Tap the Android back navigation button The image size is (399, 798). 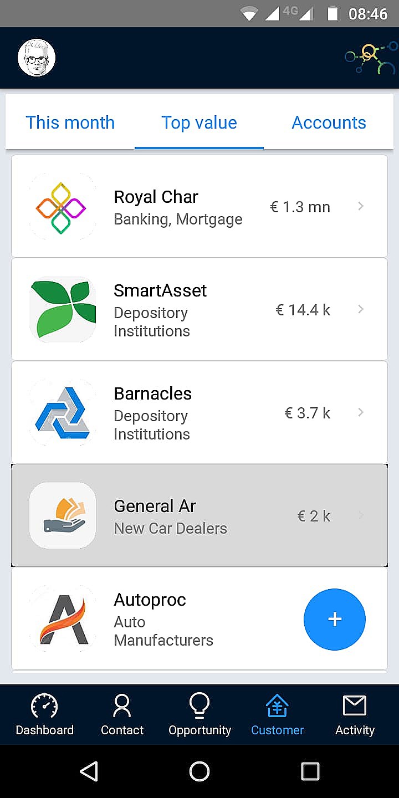[89, 771]
